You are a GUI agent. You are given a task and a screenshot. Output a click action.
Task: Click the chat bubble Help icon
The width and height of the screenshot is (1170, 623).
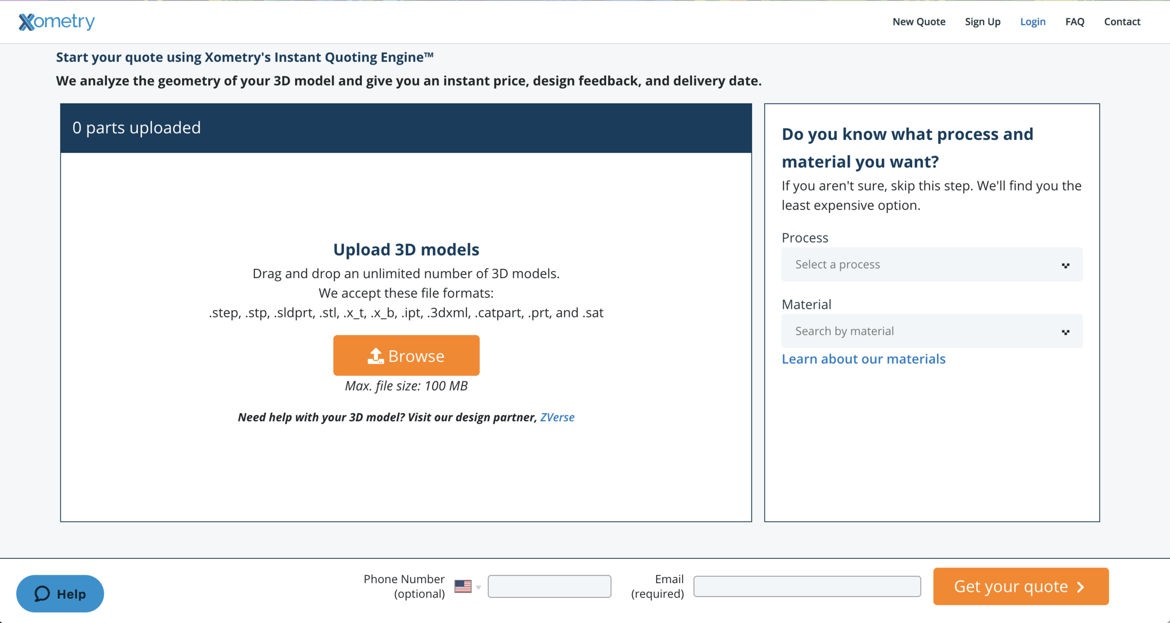[42, 594]
